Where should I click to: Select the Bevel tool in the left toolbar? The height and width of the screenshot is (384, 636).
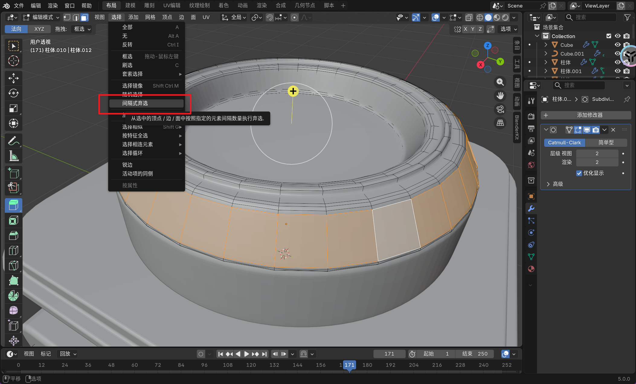(13, 235)
